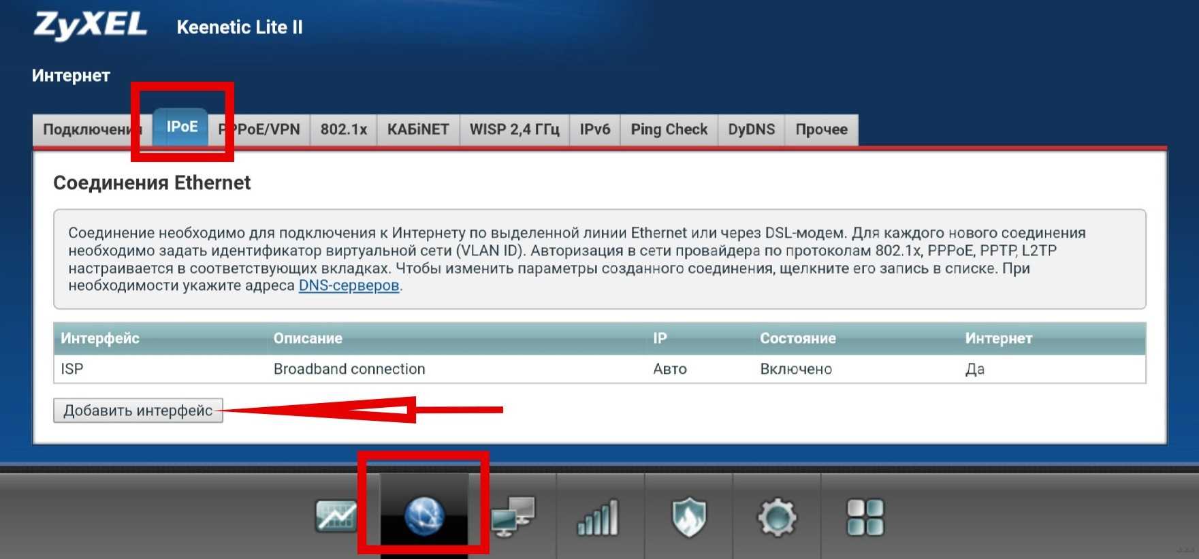Select the IPoE tab

(182, 127)
